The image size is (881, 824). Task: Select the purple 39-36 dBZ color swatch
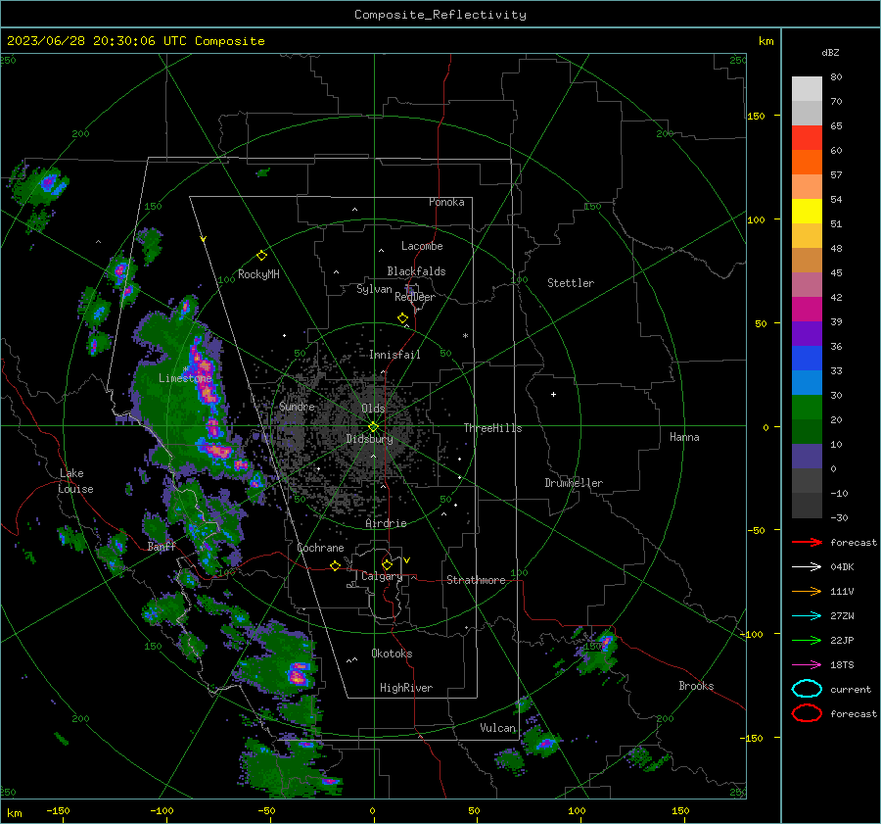click(x=807, y=334)
